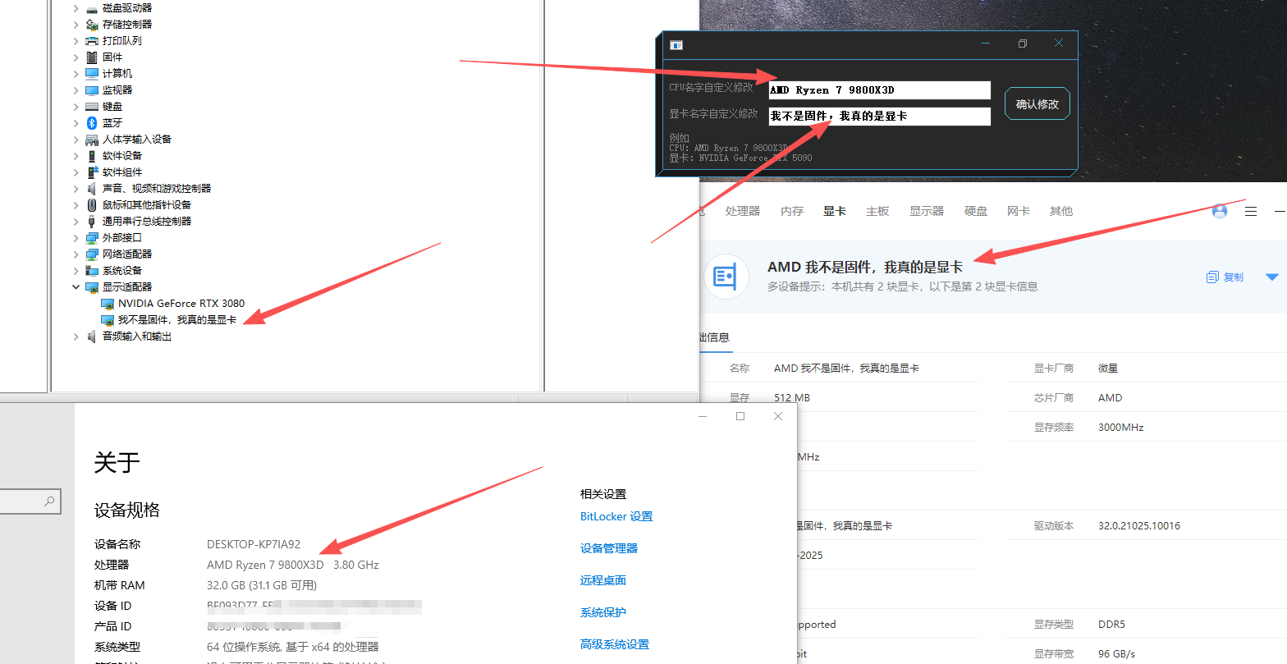Expand the 固件 tree node
This screenshot has height=664, width=1287.
coord(76,57)
